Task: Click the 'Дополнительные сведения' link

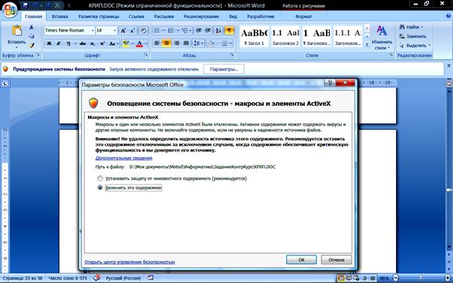Action: (x=124, y=158)
